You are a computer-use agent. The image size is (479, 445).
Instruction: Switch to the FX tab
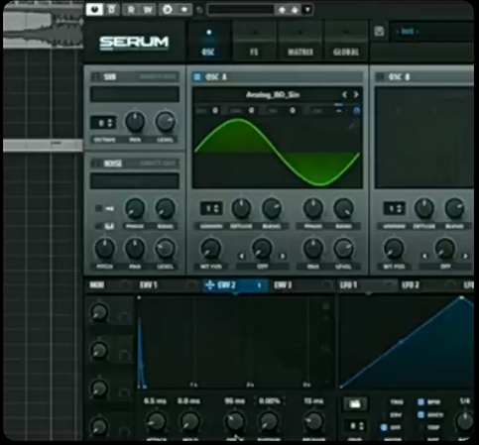click(254, 42)
